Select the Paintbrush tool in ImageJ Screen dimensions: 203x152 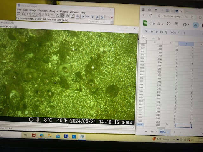97,17
